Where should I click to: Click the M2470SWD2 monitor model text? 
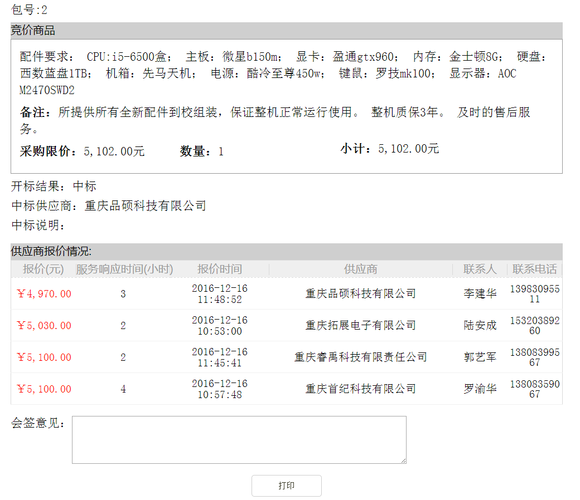47,90
